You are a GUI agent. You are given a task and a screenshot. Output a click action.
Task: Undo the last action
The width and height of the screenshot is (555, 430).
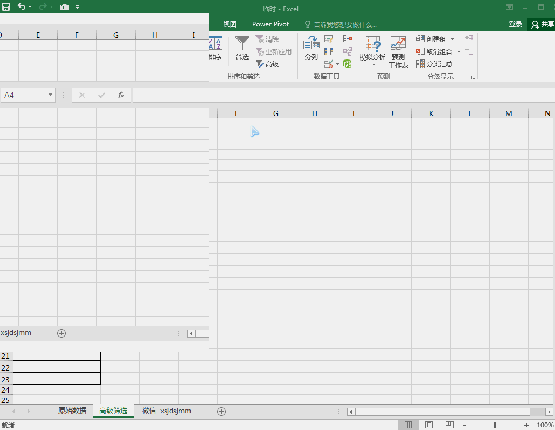pos(21,6)
